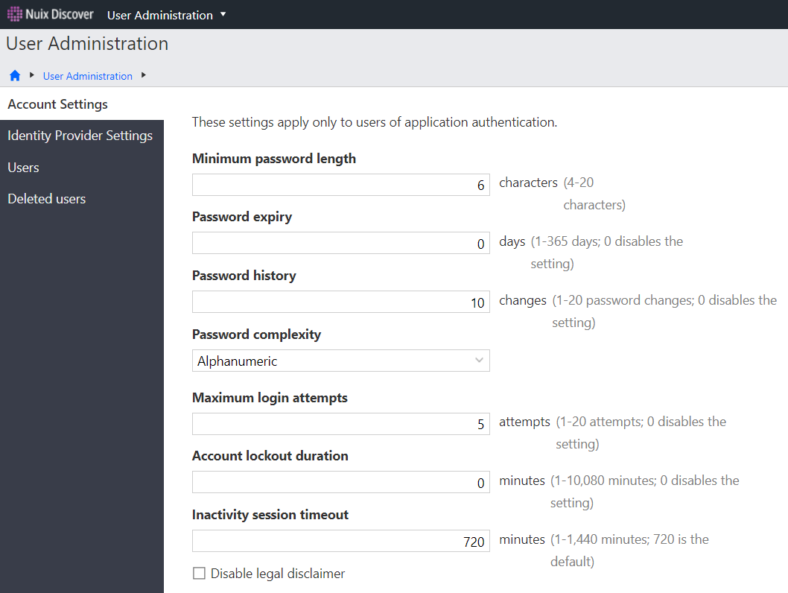
Task: Enable the Disable legal disclaimer checkbox
Action: point(199,574)
